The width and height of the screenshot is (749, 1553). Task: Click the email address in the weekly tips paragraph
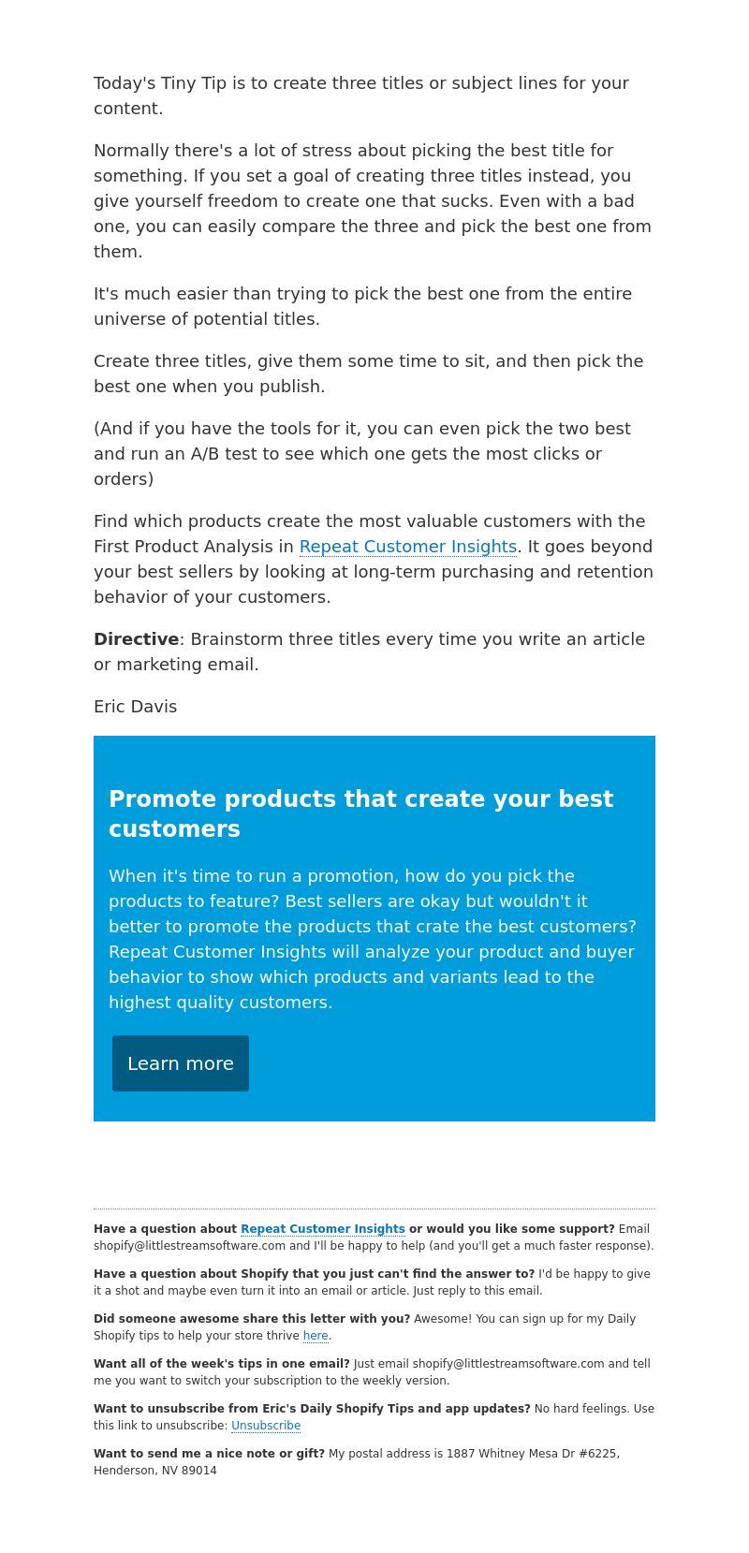point(508,1364)
